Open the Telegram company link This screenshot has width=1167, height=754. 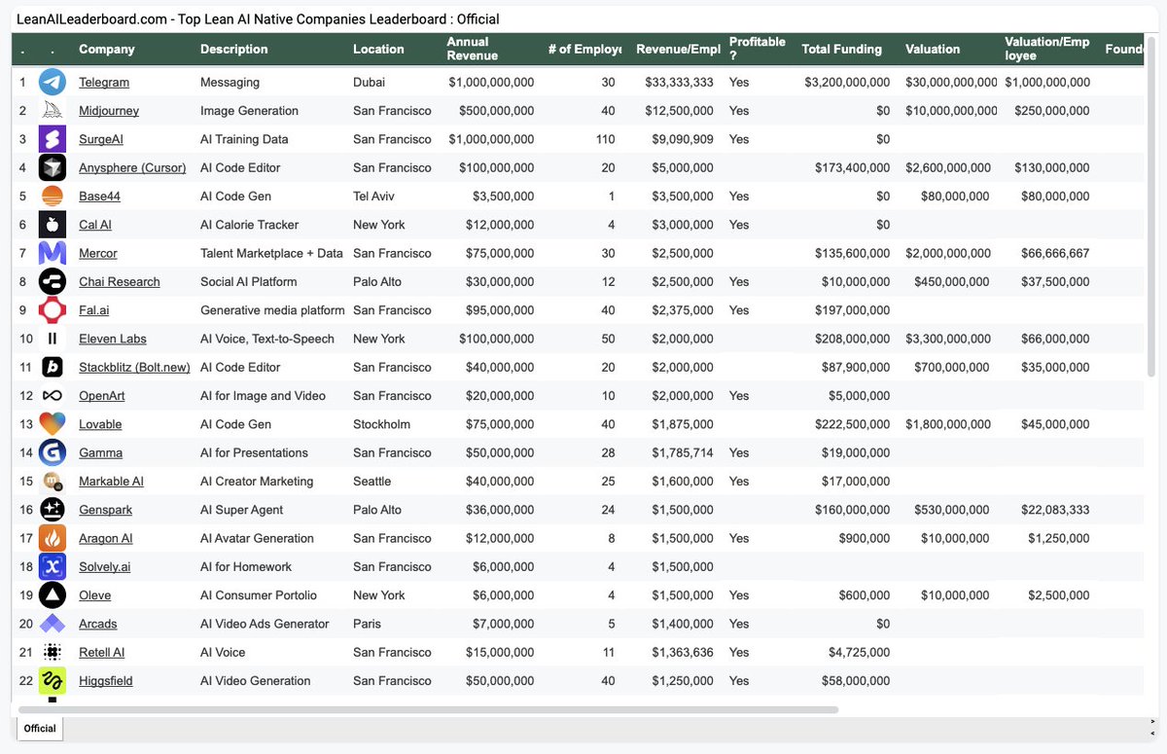click(x=104, y=83)
